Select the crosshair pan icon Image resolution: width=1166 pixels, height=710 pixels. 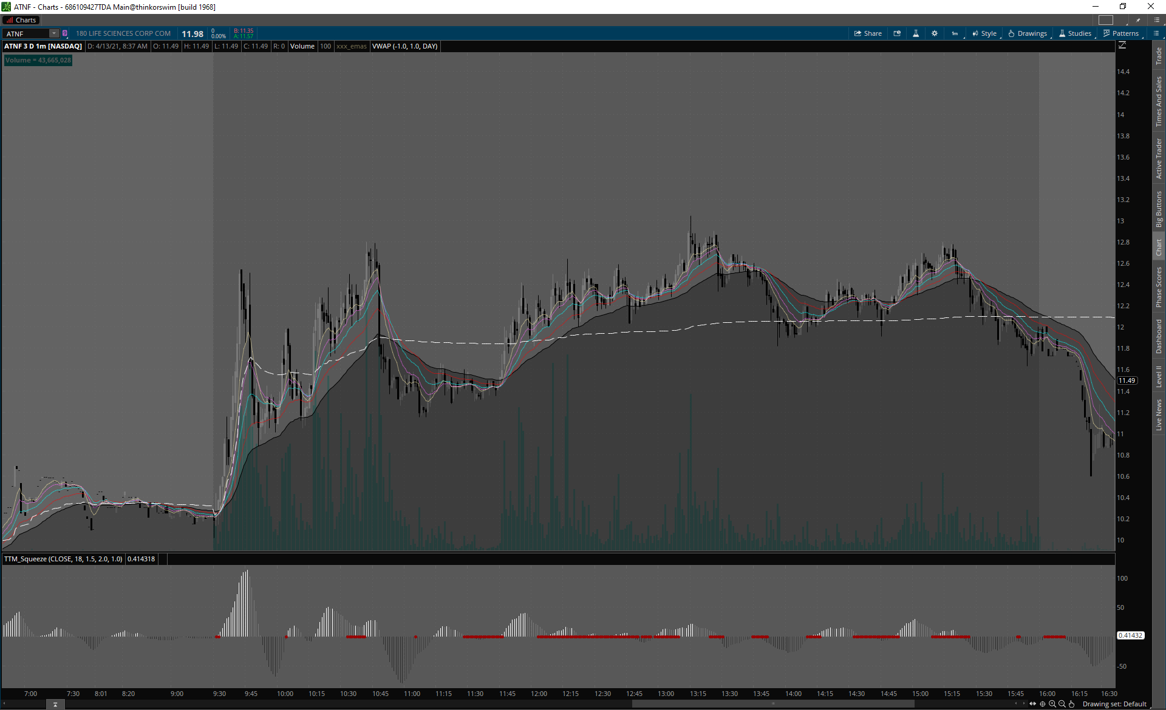coord(1043,704)
